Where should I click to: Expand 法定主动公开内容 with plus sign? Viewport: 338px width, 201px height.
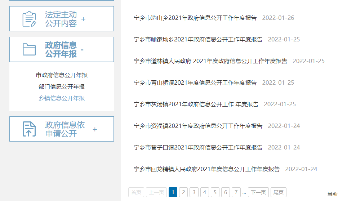point(83,19)
